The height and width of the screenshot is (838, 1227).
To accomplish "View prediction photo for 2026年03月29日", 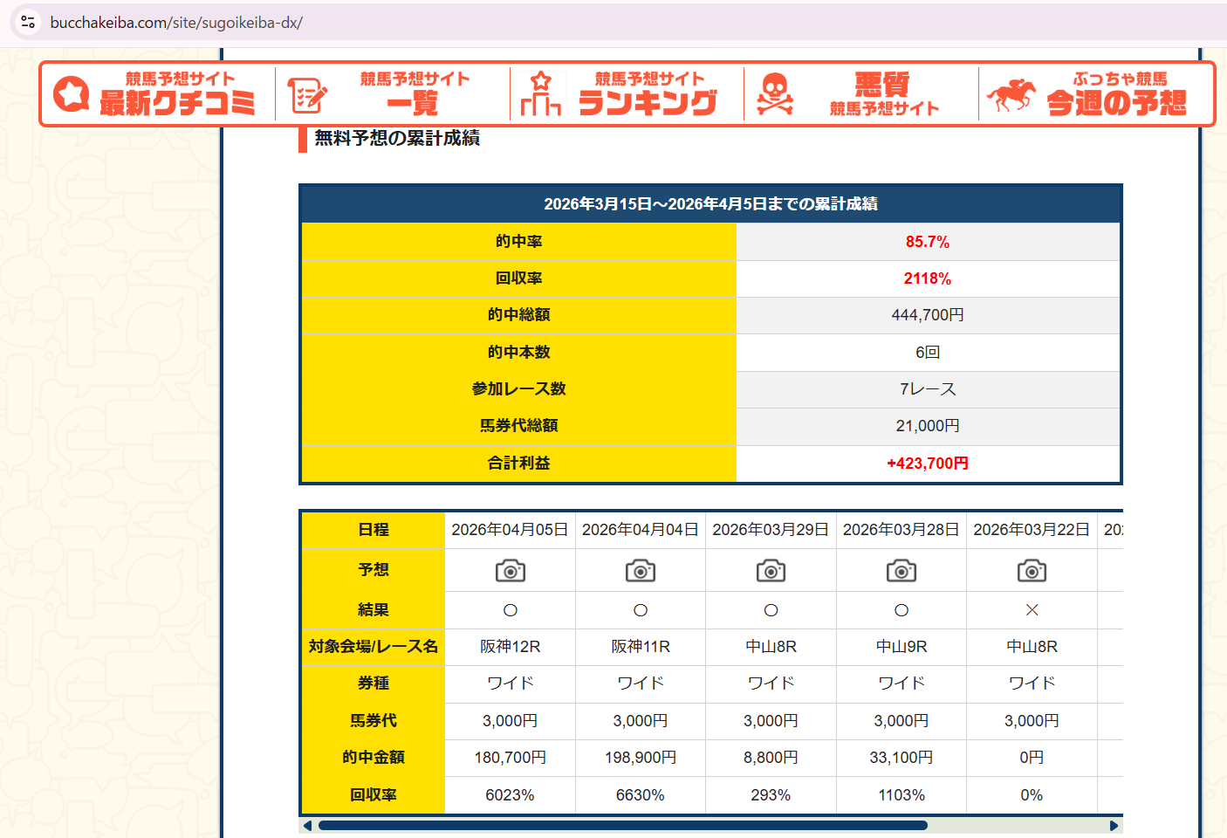I will pyautogui.click(x=771, y=571).
